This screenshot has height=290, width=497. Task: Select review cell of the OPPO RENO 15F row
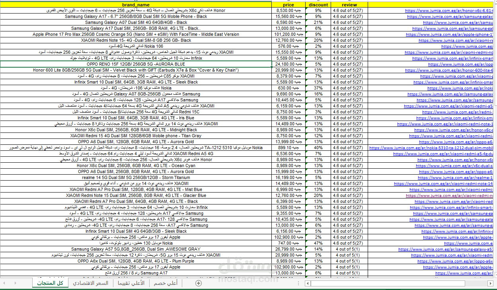349,64
